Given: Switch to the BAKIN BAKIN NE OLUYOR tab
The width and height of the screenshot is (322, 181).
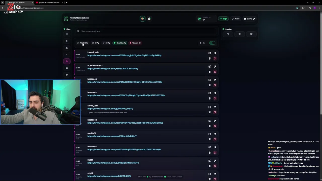Looking at the screenshot, I should coord(49,3).
